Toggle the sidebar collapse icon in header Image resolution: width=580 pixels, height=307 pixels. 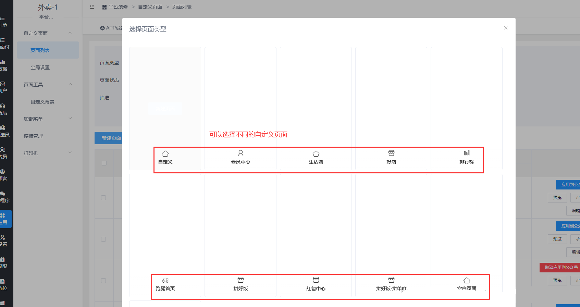pyautogui.click(x=92, y=7)
